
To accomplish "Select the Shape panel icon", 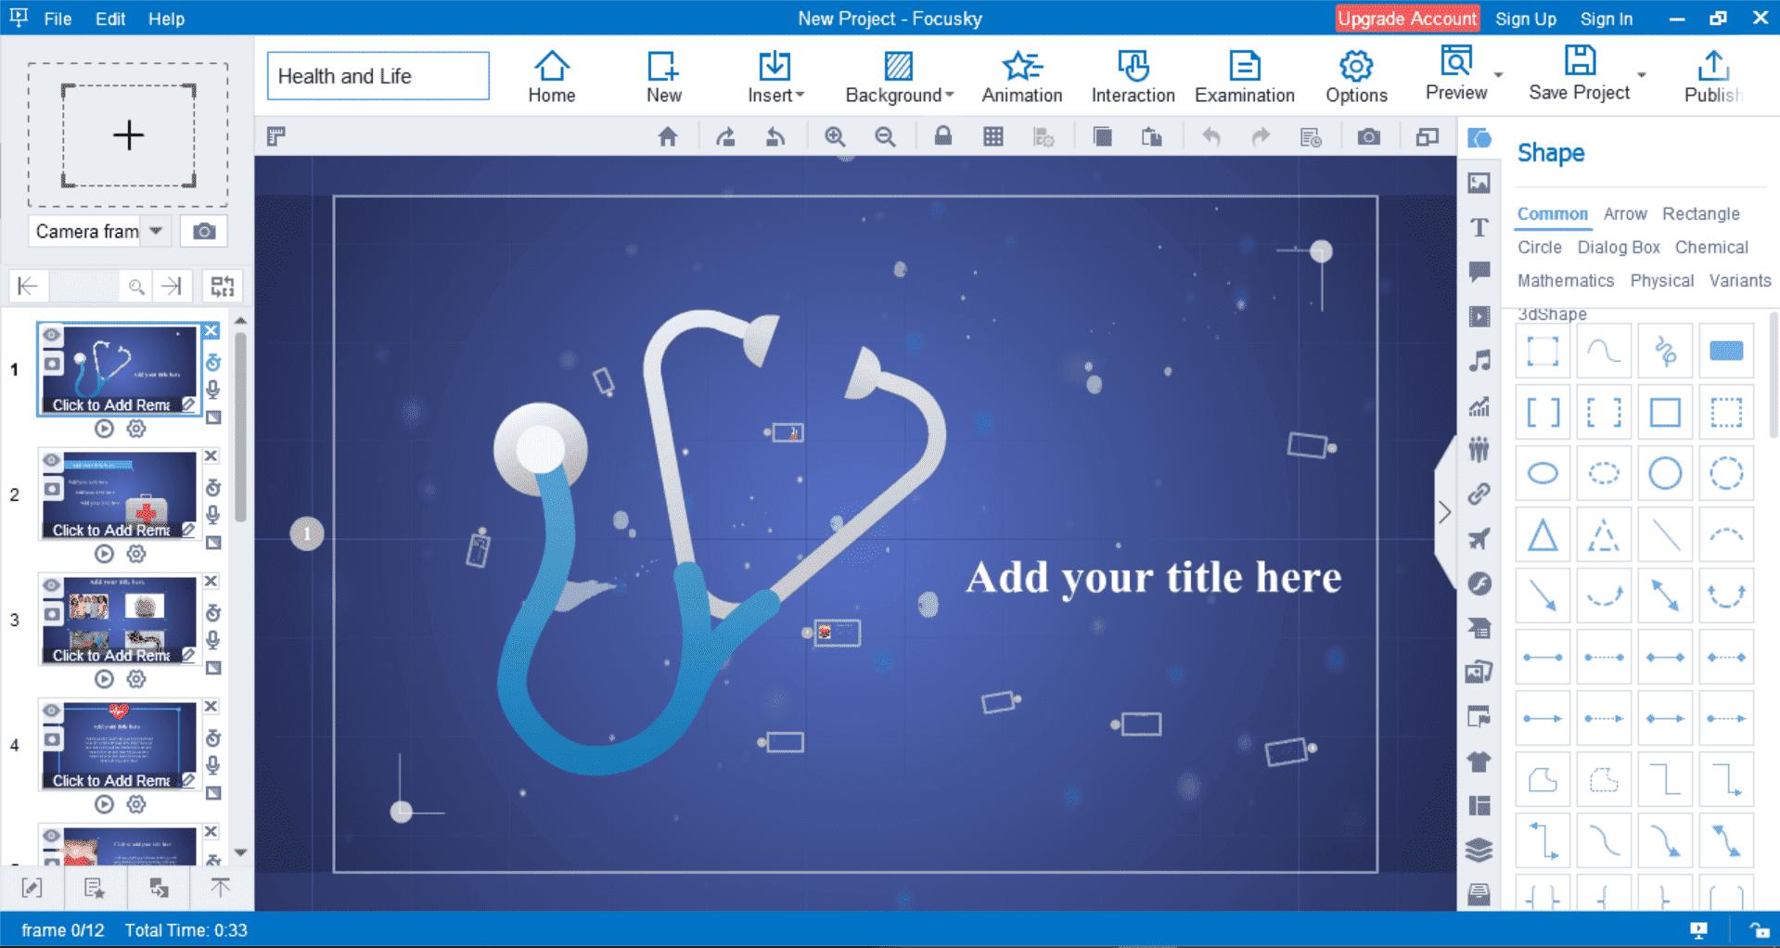I will [1480, 136].
